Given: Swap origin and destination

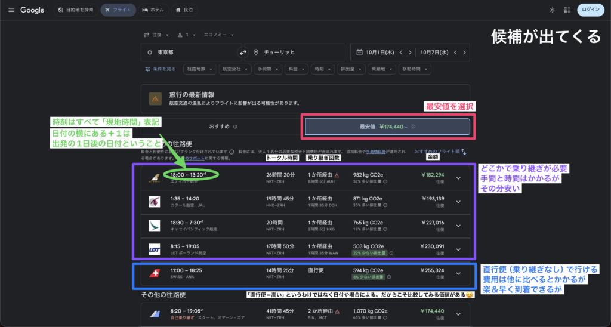Looking at the screenshot, I should (243, 53).
